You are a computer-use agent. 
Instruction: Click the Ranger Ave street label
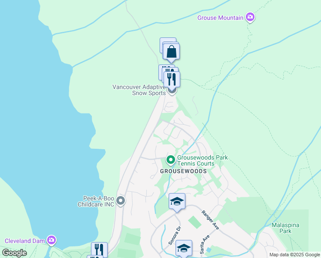point(210,220)
